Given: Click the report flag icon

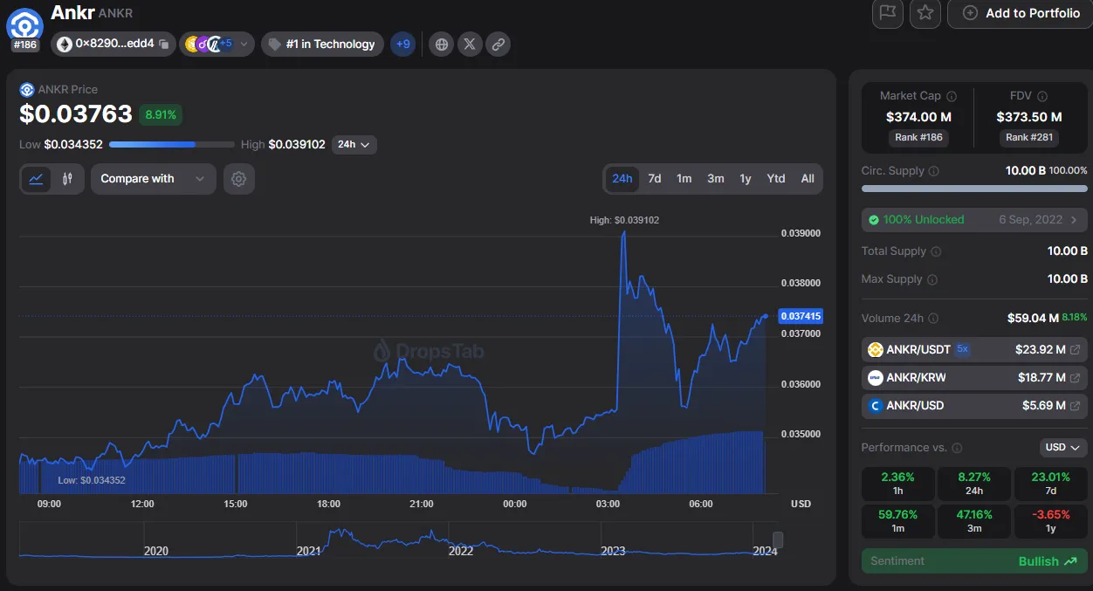Looking at the screenshot, I should [x=888, y=13].
